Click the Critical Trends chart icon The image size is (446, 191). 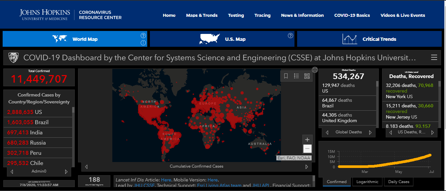350,39
